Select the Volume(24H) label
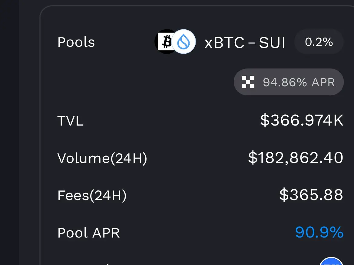 click(x=102, y=158)
